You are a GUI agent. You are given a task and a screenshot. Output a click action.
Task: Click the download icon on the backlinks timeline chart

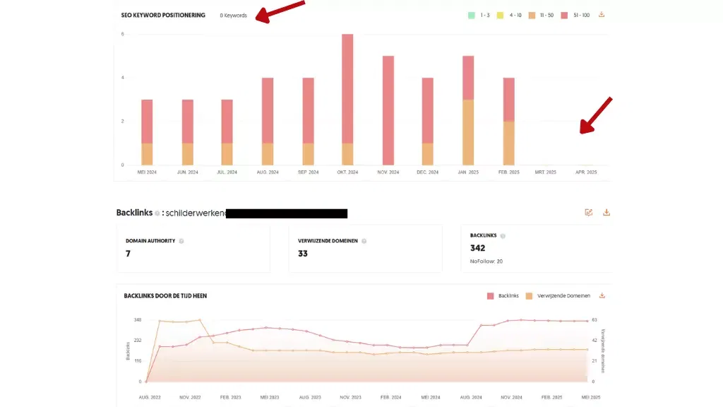coord(602,295)
